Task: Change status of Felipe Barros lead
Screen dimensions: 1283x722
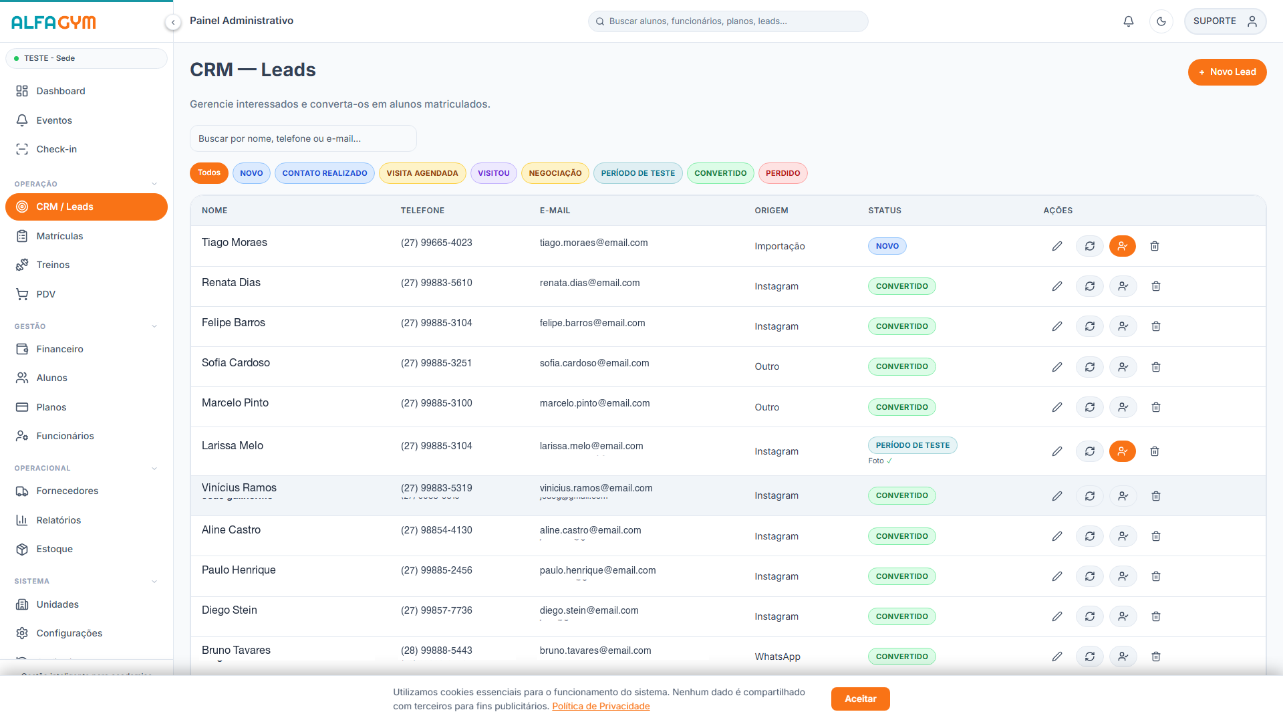Action: click(x=1090, y=326)
